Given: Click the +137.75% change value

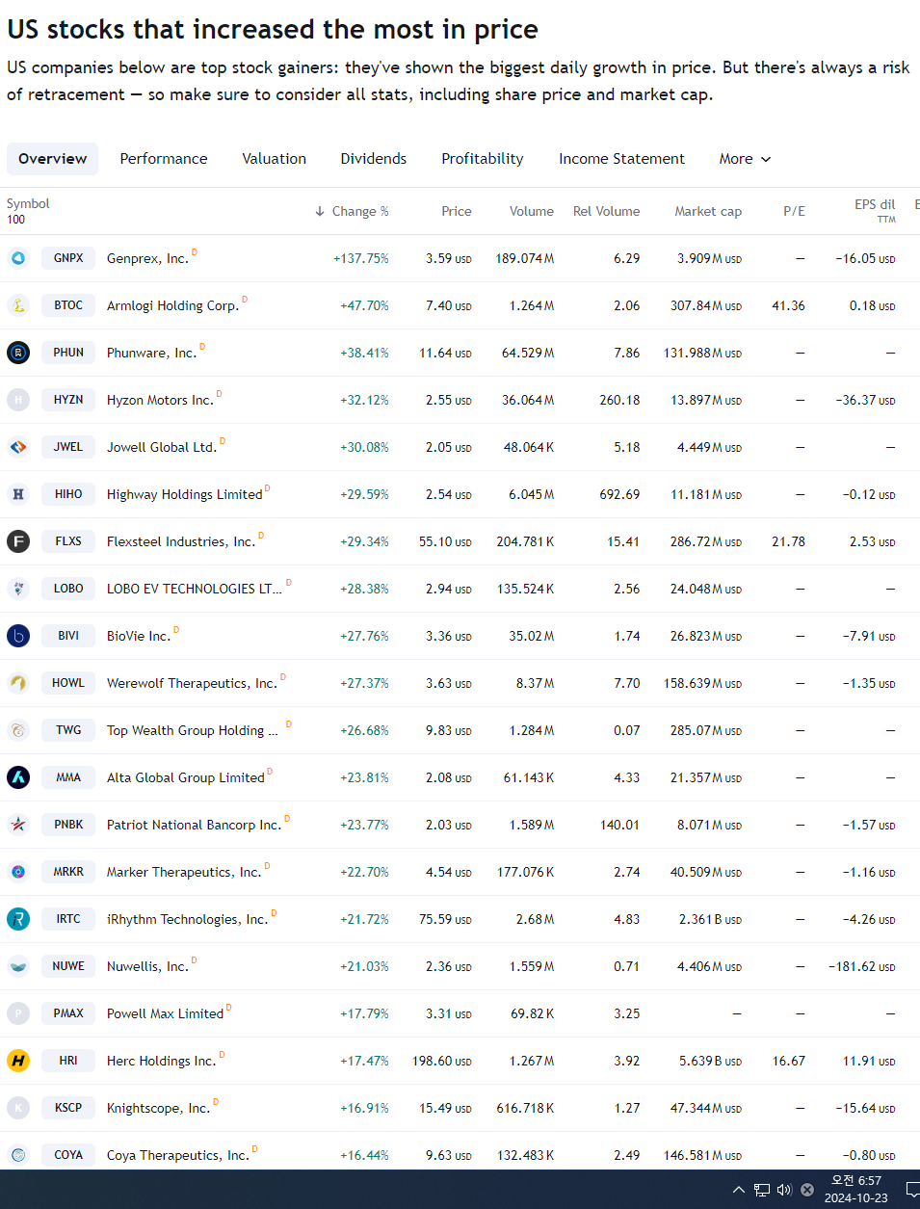Looking at the screenshot, I should (361, 258).
